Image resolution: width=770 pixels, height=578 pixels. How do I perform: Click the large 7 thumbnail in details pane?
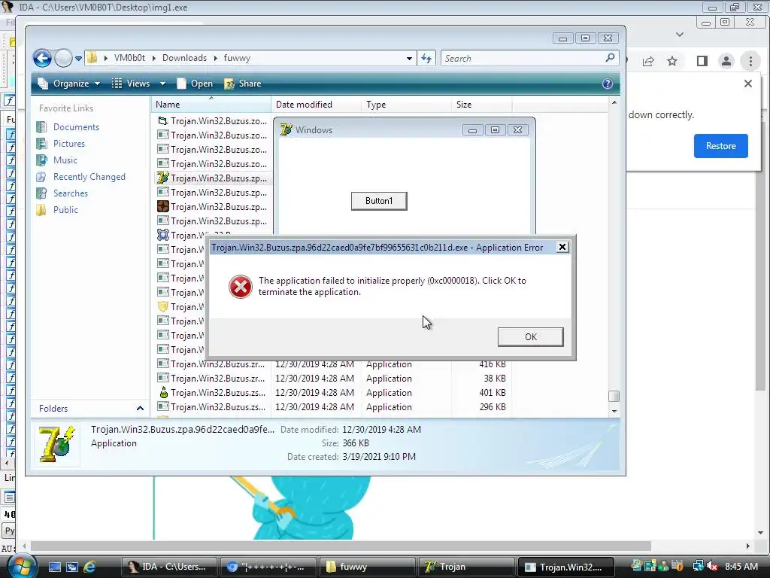coord(57,444)
